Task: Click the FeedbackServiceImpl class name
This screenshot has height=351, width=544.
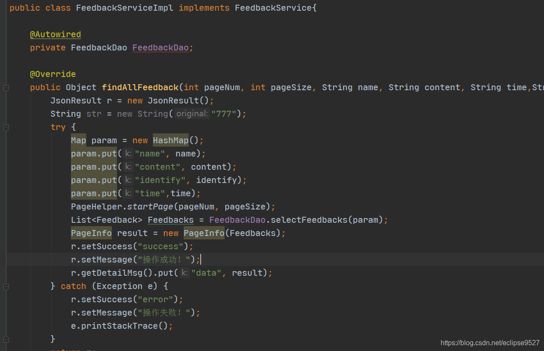Action: pos(125,8)
